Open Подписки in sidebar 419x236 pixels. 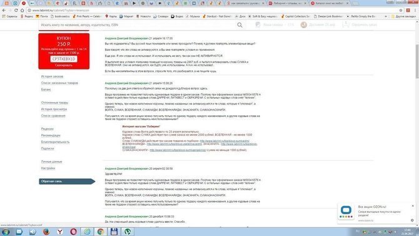coord(48,148)
